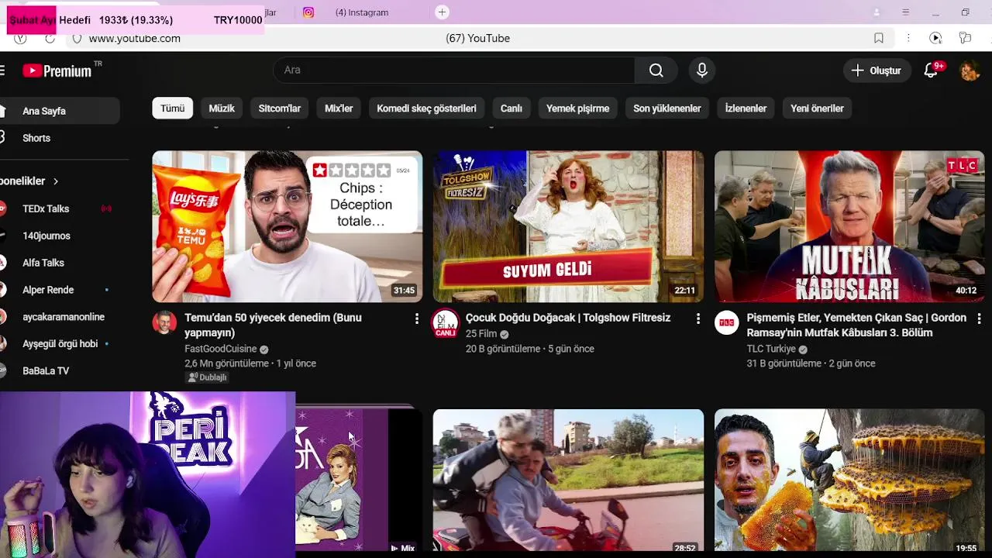Bookmark this page in browser
Image resolution: width=992 pixels, height=558 pixels.
[879, 38]
